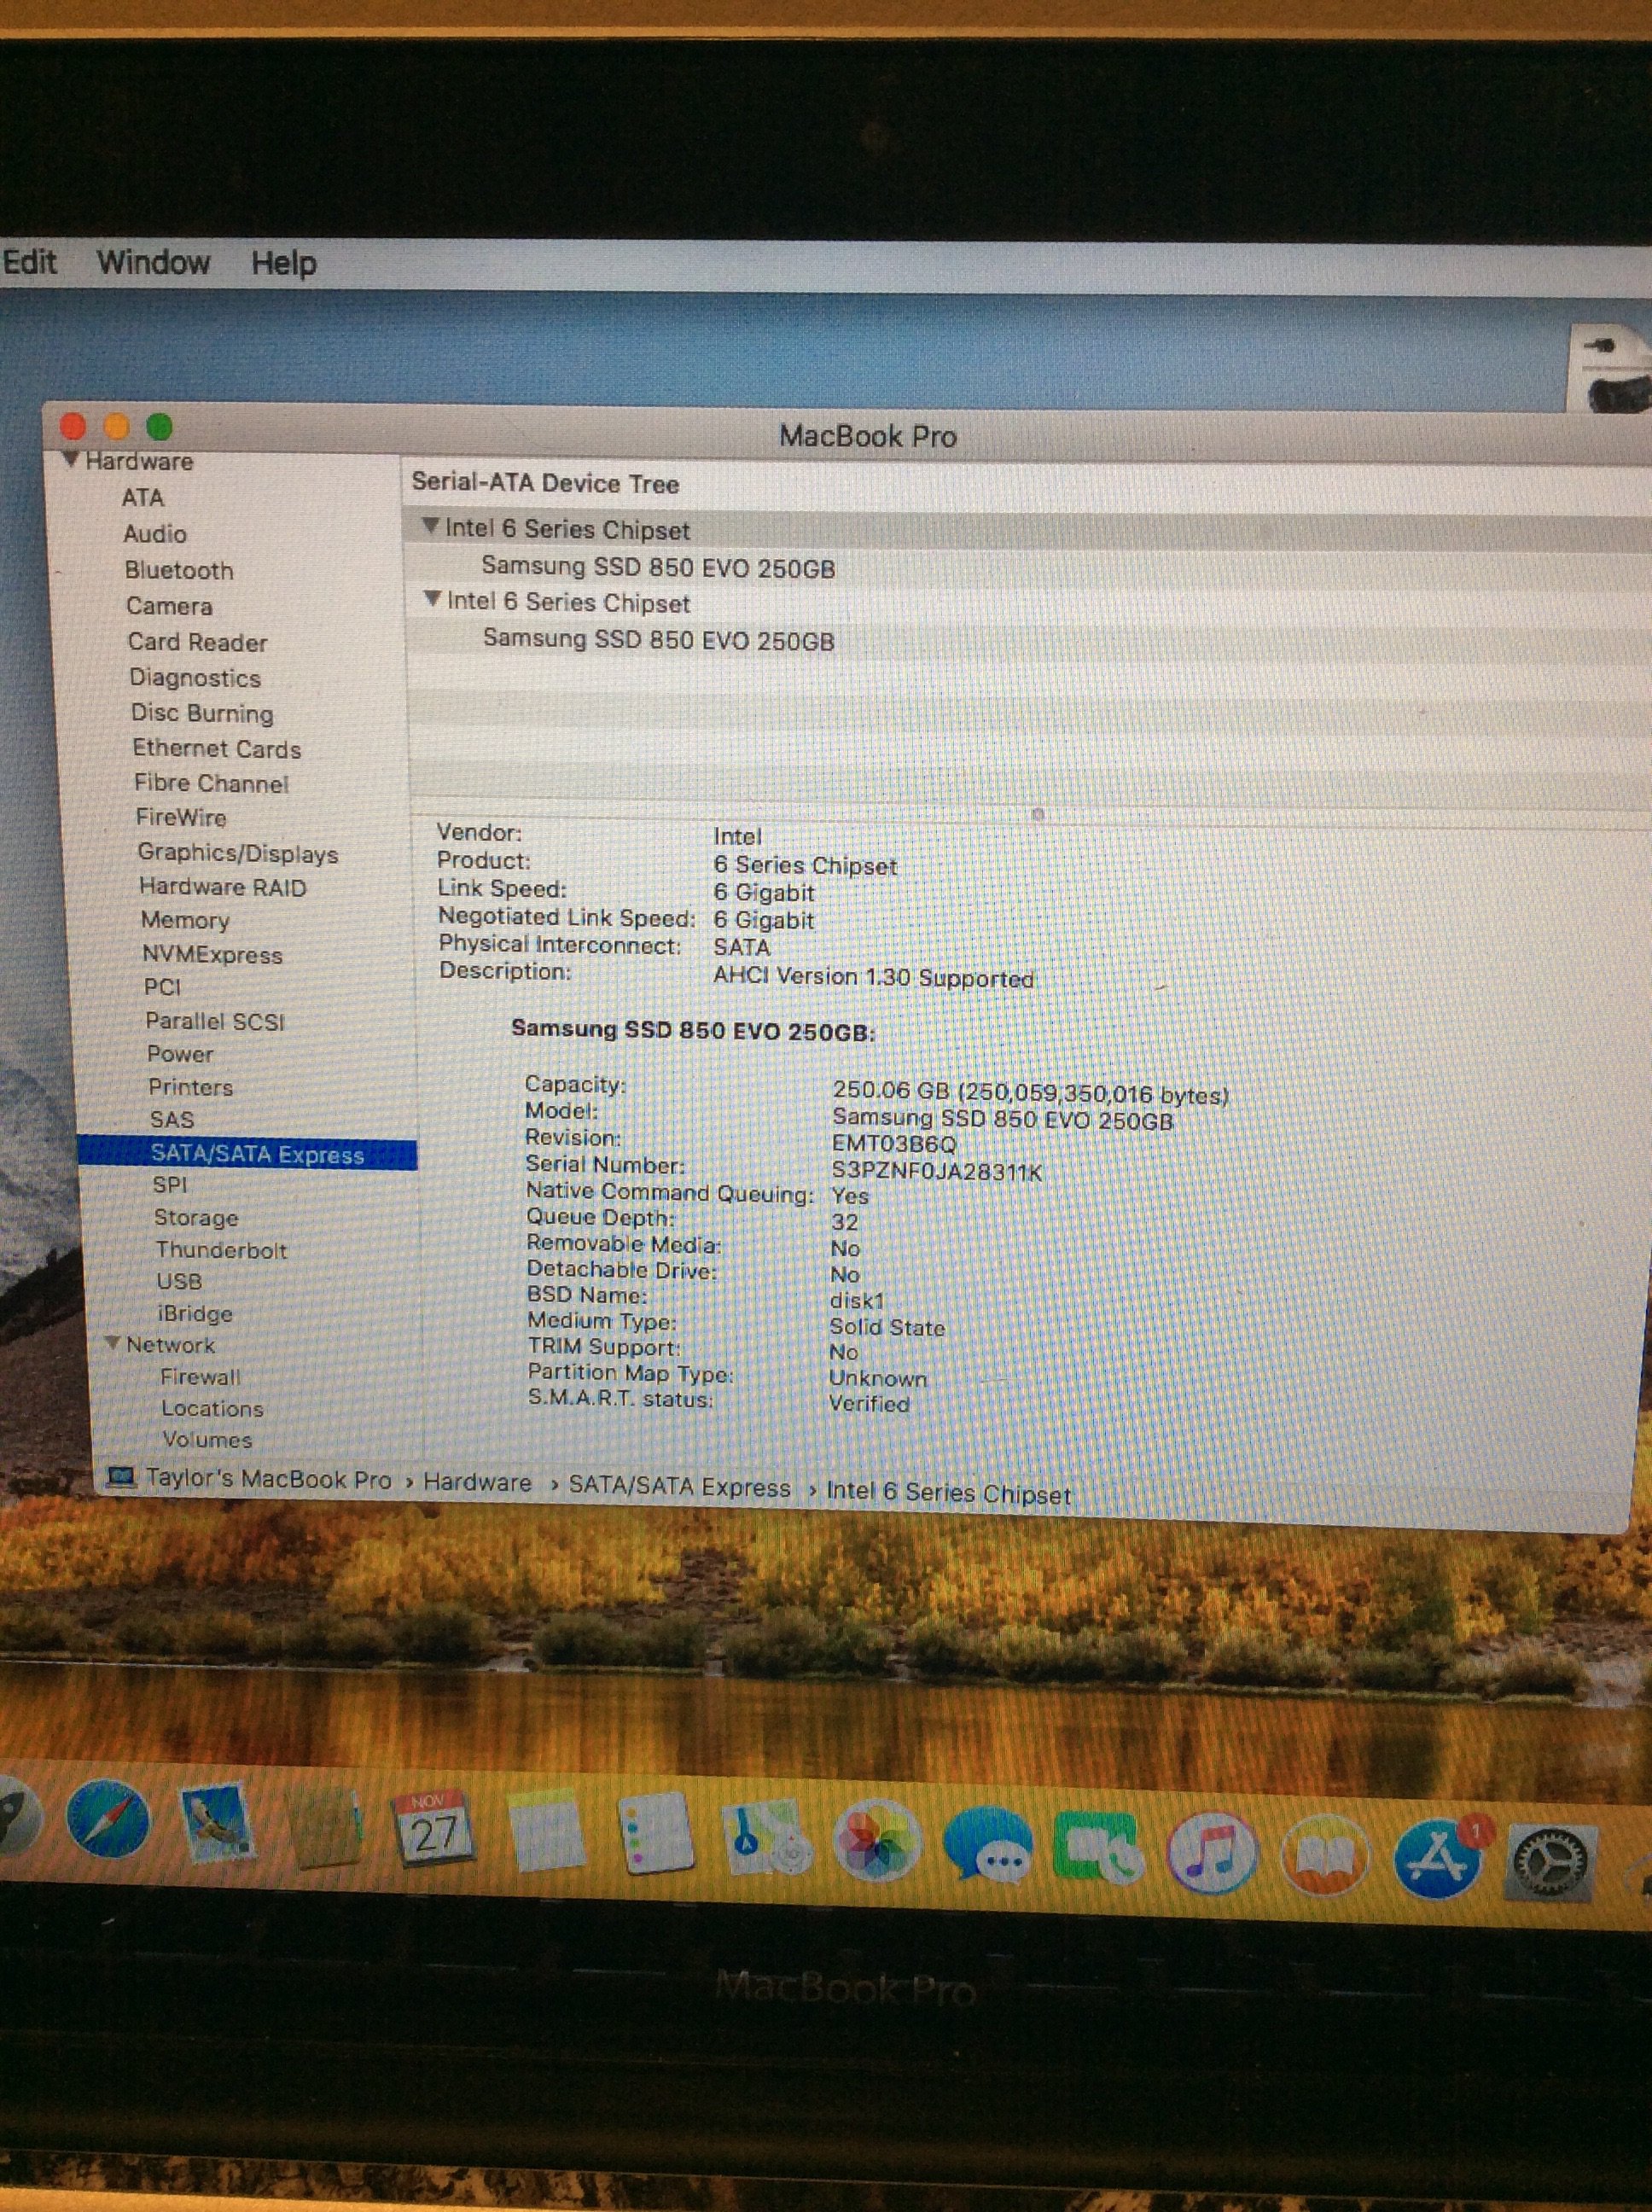Select NVMExpress in the sidebar
The image size is (1652, 2212).
pyautogui.click(x=212, y=955)
